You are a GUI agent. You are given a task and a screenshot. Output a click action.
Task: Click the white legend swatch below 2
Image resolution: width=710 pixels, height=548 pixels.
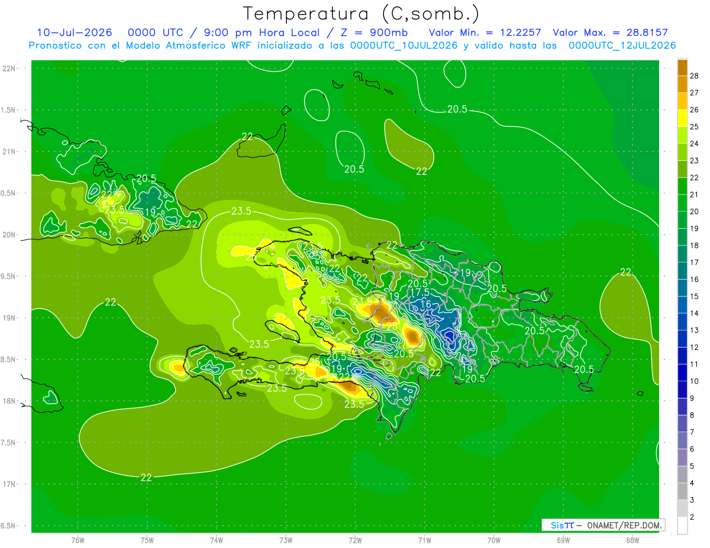point(682,526)
